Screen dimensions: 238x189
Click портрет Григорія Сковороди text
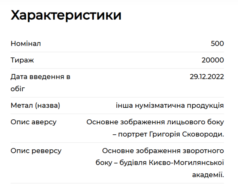[171, 134]
